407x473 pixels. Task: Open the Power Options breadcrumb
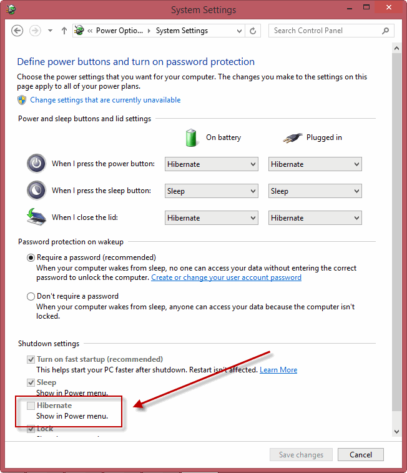click(x=119, y=31)
